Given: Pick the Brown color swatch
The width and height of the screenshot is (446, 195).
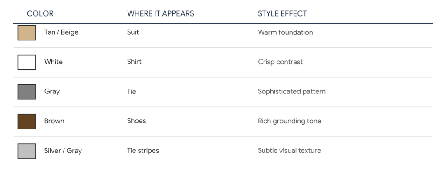Looking at the screenshot, I should (27, 122).
